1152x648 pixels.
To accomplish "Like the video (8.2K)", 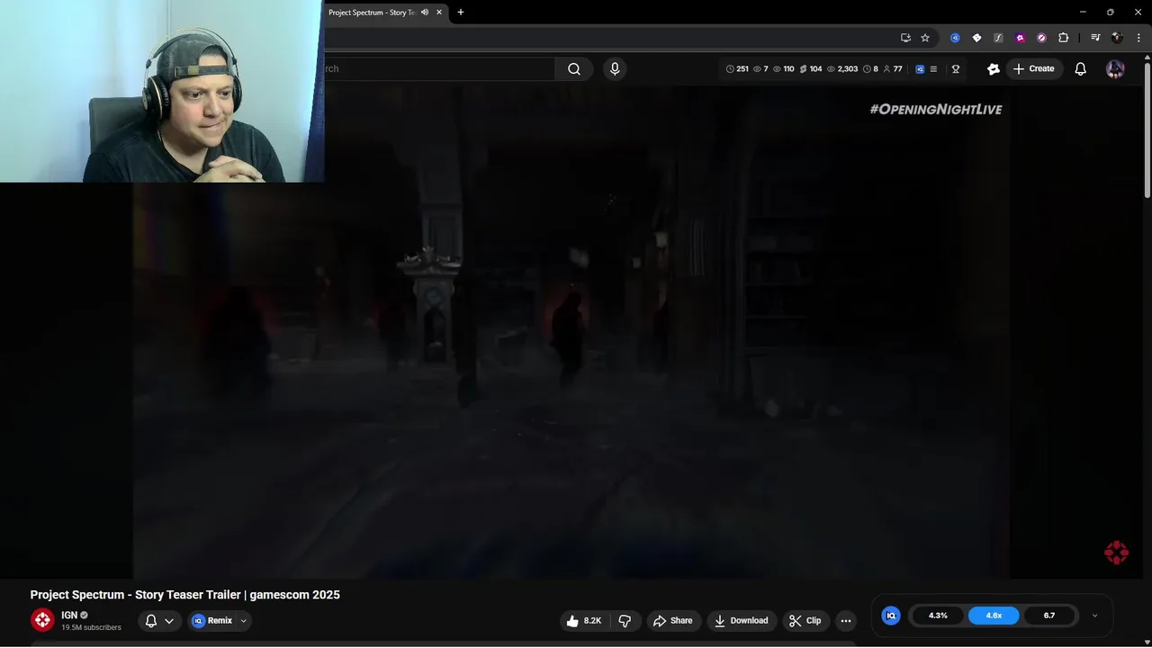I will click(x=584, y=621).
